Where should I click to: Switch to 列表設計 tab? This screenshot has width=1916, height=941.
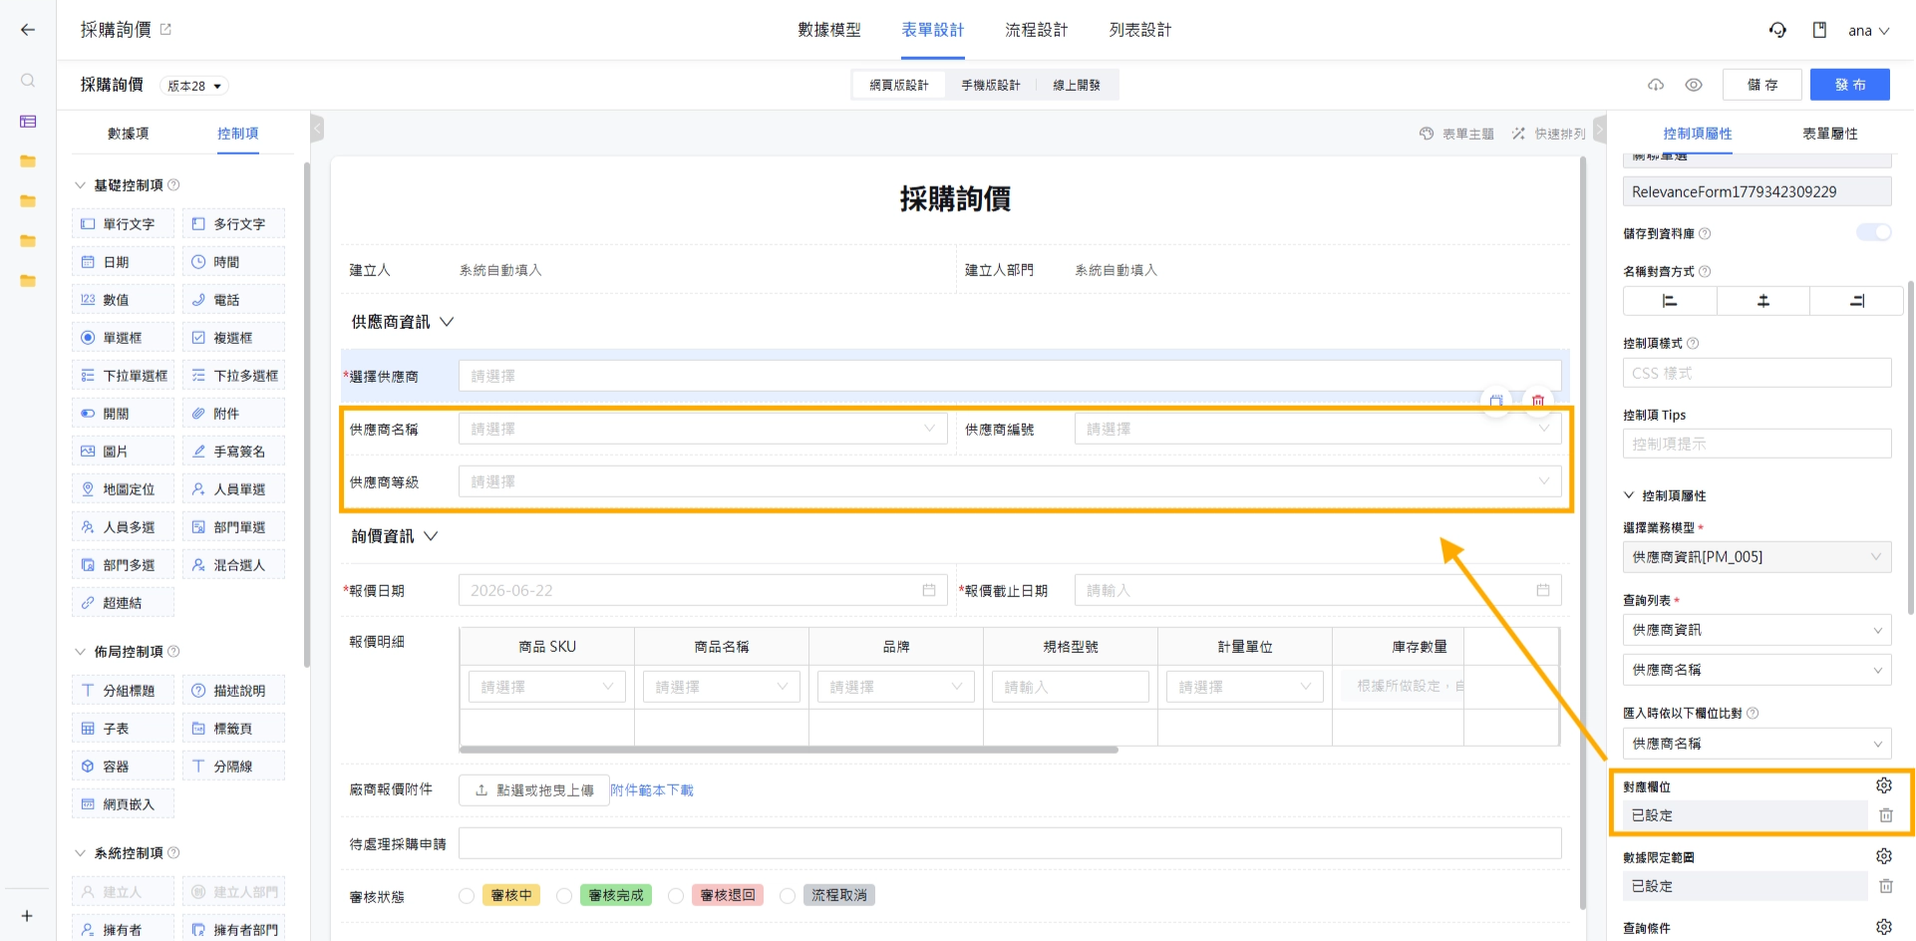[x=1140, y=30]
